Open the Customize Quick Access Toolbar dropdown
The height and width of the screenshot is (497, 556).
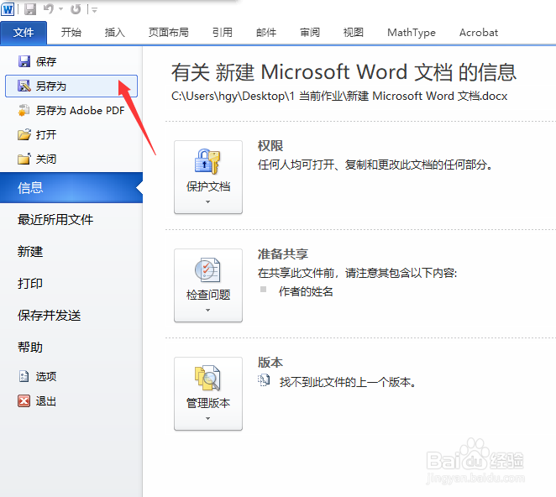(x=94, y=10)
